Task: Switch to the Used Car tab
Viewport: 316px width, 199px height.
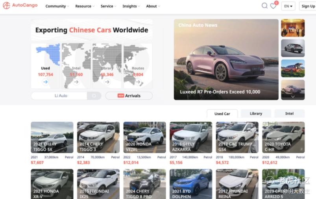Action: pos(222,113)
